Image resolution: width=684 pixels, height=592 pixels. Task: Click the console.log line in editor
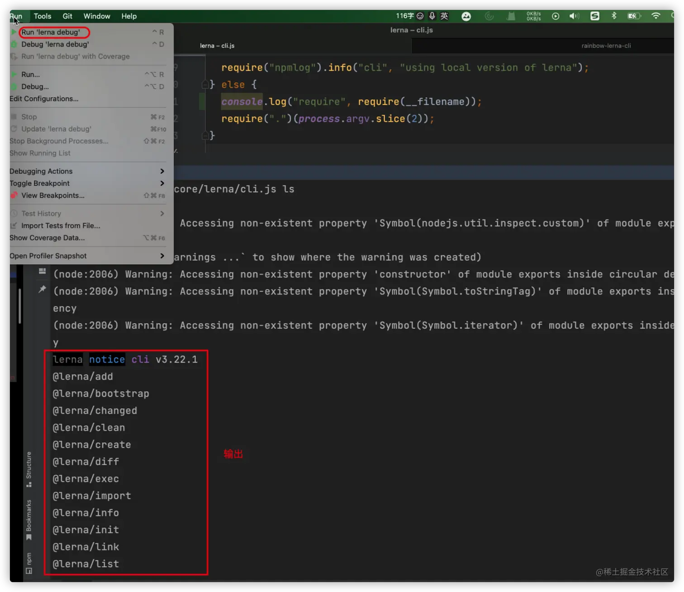click(351, 102)
